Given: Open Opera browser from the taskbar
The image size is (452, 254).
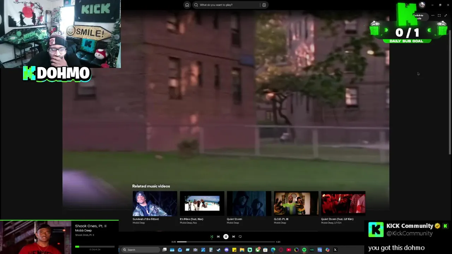Looking at the screenshot, I should [x=281, y=250].
